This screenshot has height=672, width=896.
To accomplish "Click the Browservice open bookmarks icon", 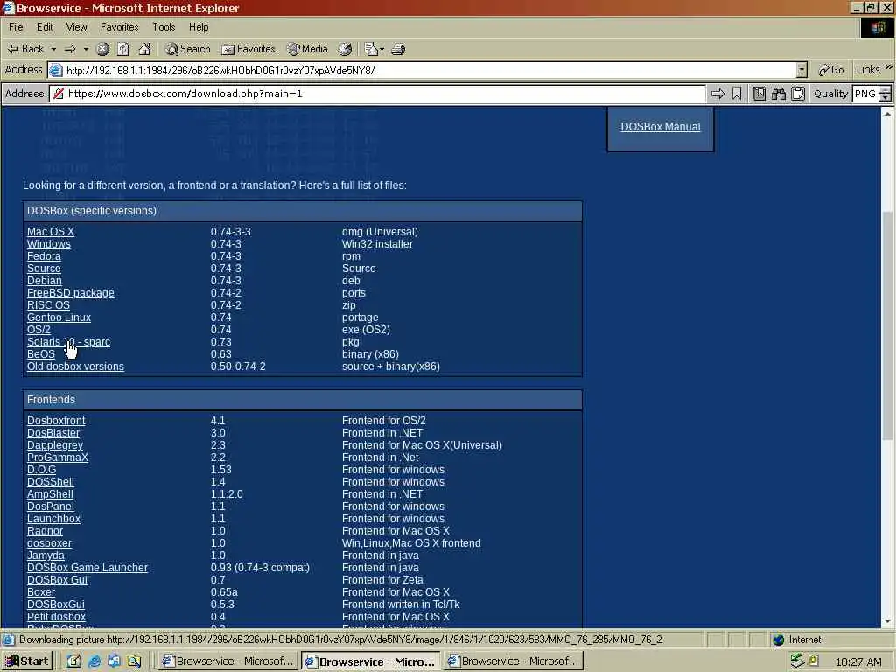I will 759,94.
